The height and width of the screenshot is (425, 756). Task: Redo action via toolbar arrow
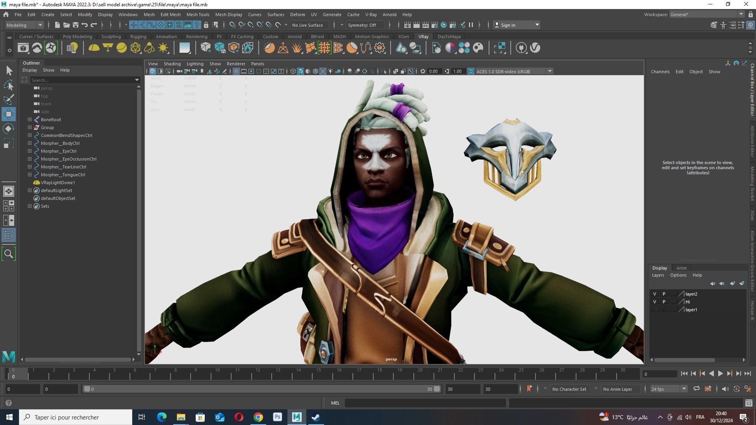[94, 25]
